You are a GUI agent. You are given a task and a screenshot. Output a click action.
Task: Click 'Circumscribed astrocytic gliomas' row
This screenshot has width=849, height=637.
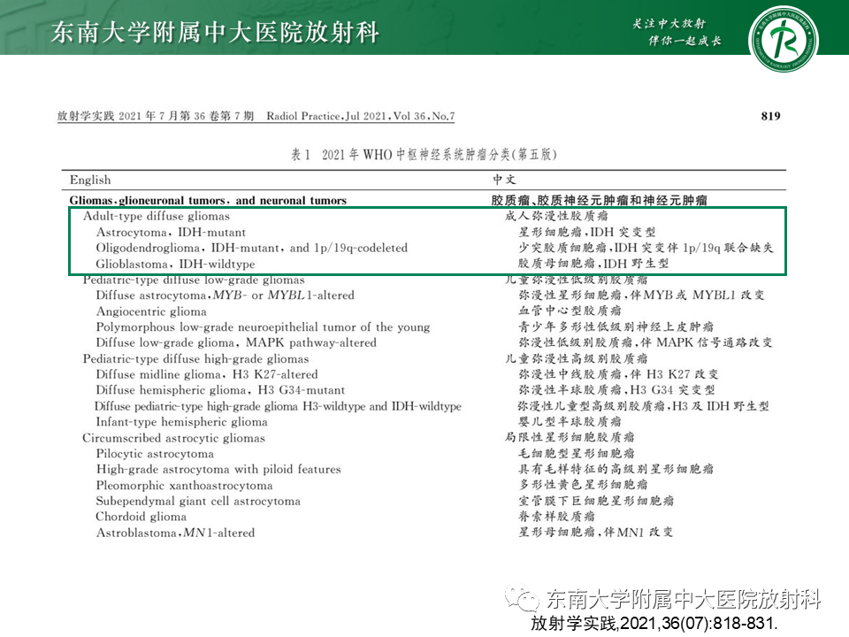click(174, 438)
